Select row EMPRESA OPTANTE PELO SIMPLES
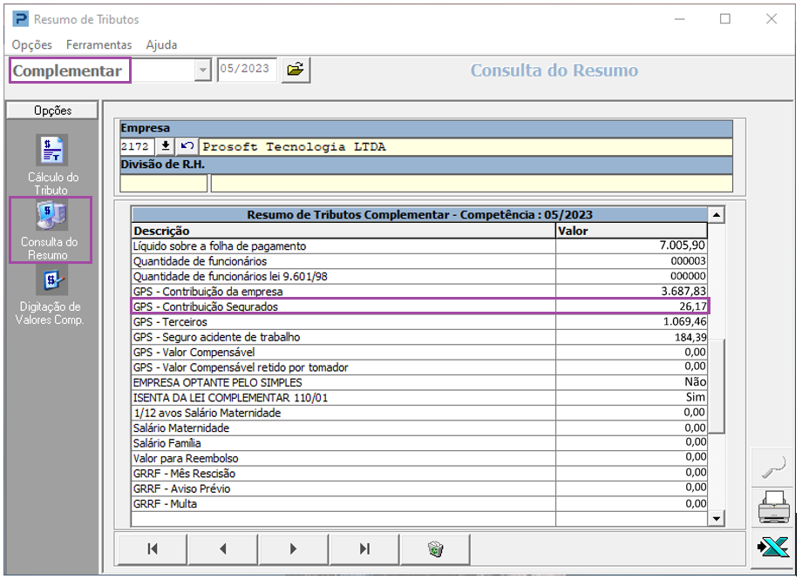 pyautogui.click(x=419, y=383)
